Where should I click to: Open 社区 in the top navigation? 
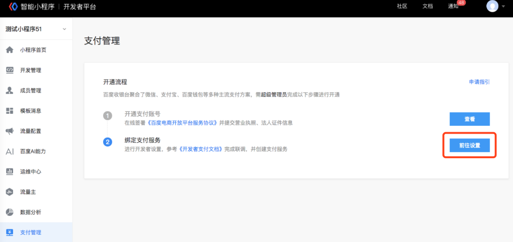(x=402, y=7)
